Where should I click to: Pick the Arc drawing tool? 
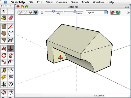click(11, 33)
